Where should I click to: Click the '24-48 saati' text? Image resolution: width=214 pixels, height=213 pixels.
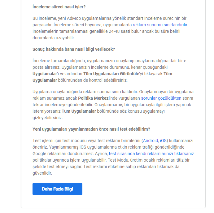coord(119,31)
